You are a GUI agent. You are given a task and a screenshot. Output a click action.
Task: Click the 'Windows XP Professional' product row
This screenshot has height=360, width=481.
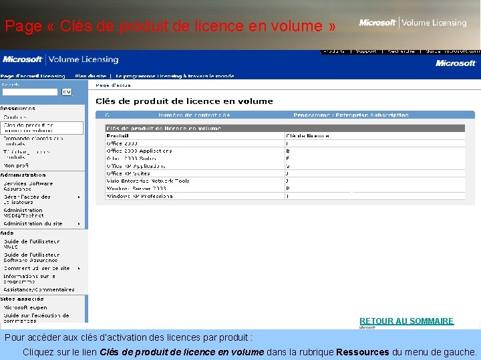point(285,196)
